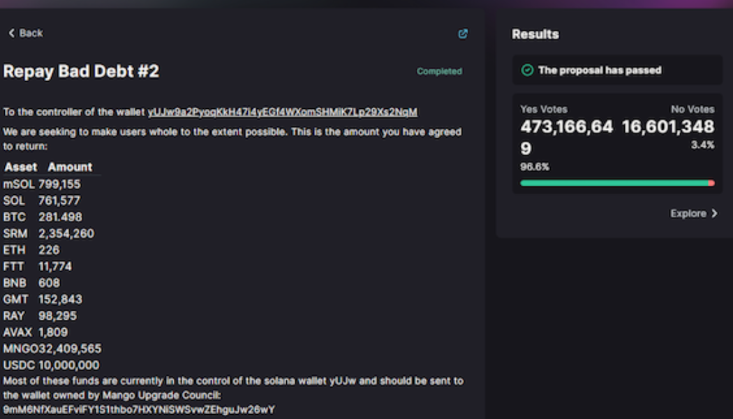Click the Results panel heading
Screen dimensions: 733x419
[535, 34]
